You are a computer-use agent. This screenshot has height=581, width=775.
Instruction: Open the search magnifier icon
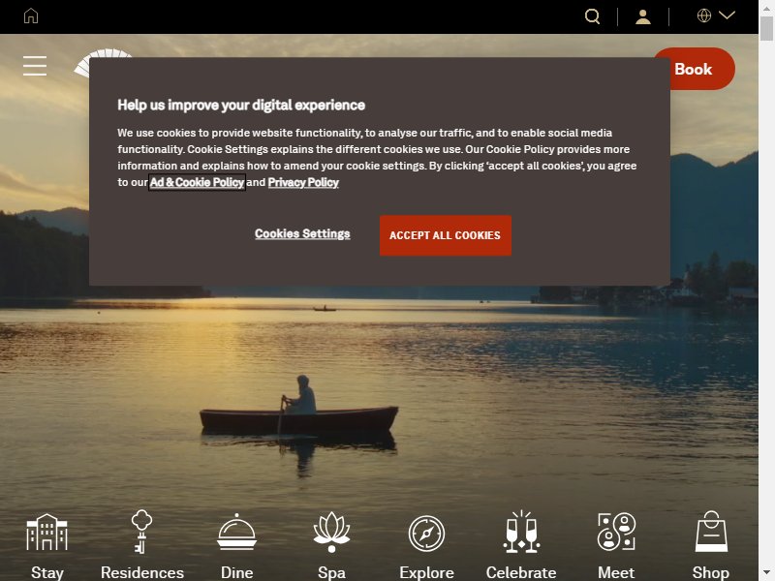592,16
